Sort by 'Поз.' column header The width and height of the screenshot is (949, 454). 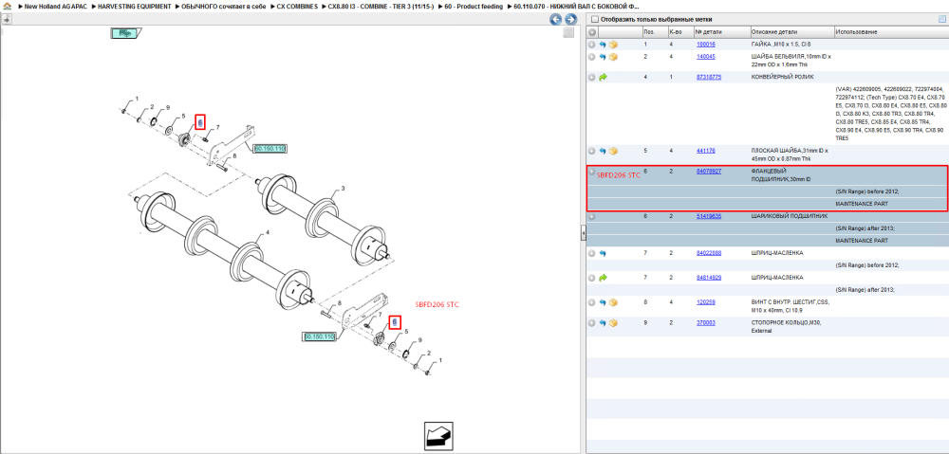point(654,32)
